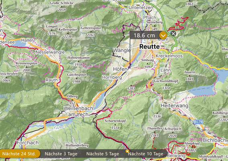Click the premium crown icon above Nächste 10 Tage
This screenshot has width=228, height=161.
[127, 151]
